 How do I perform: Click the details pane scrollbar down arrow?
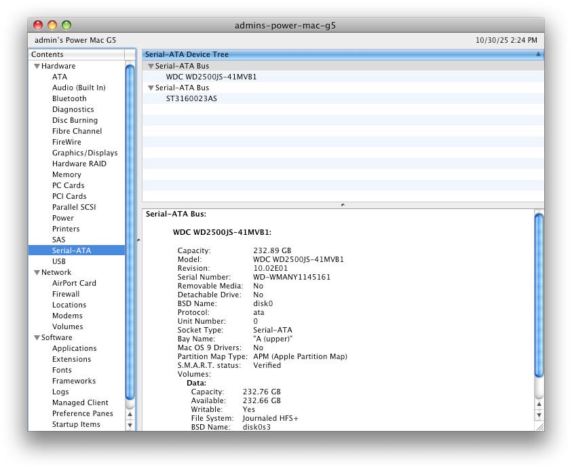539,415
